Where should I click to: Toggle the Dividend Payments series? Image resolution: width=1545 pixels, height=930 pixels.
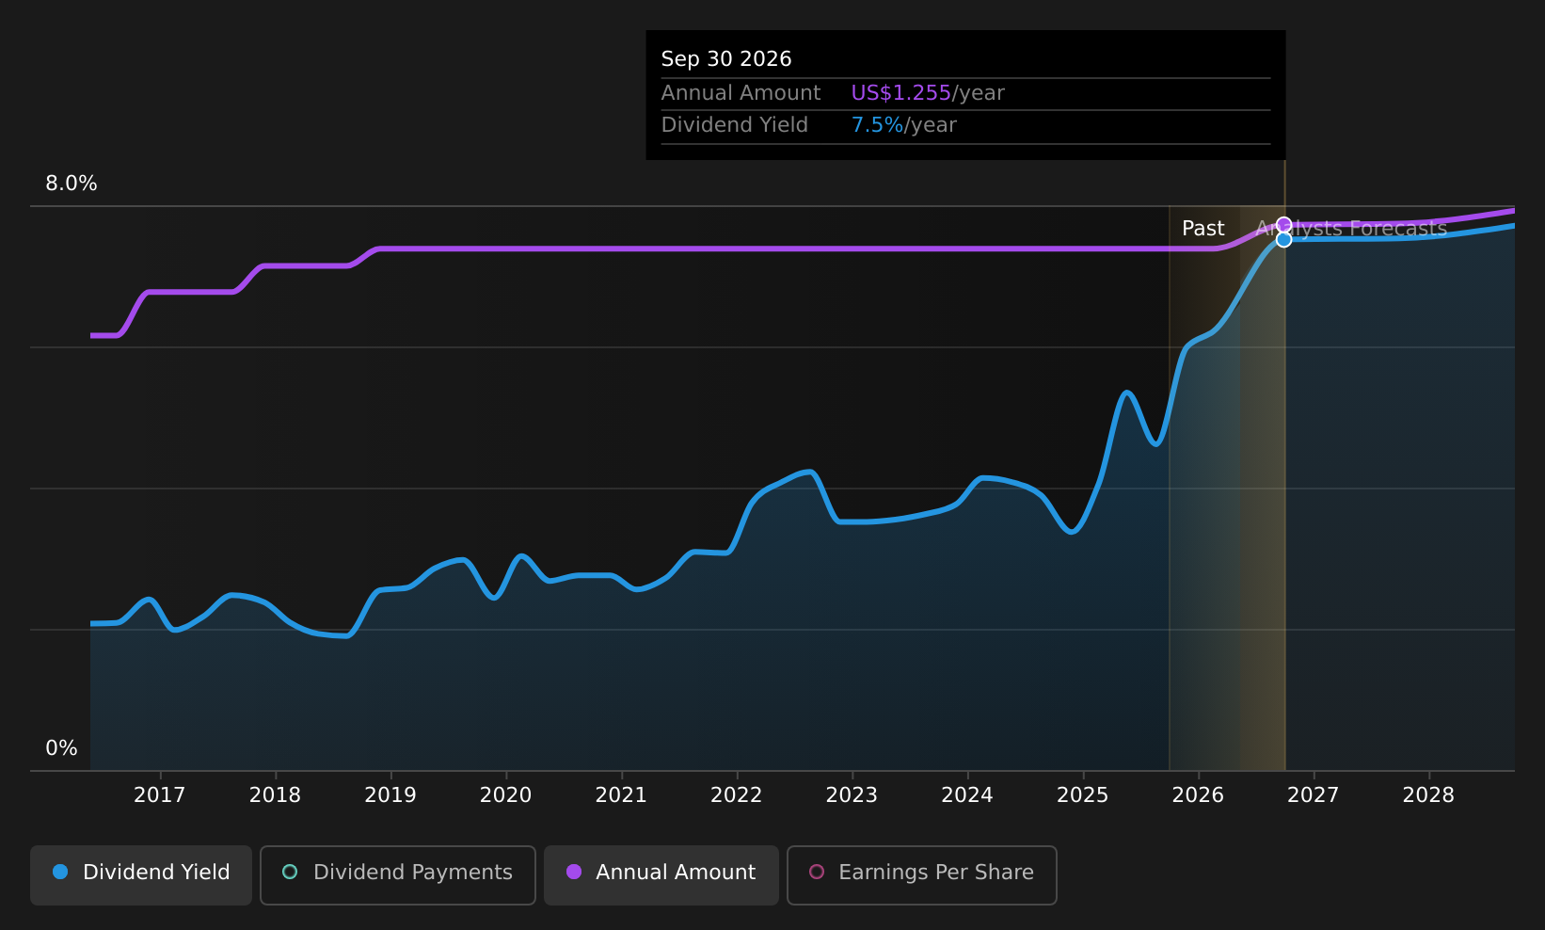397,874
